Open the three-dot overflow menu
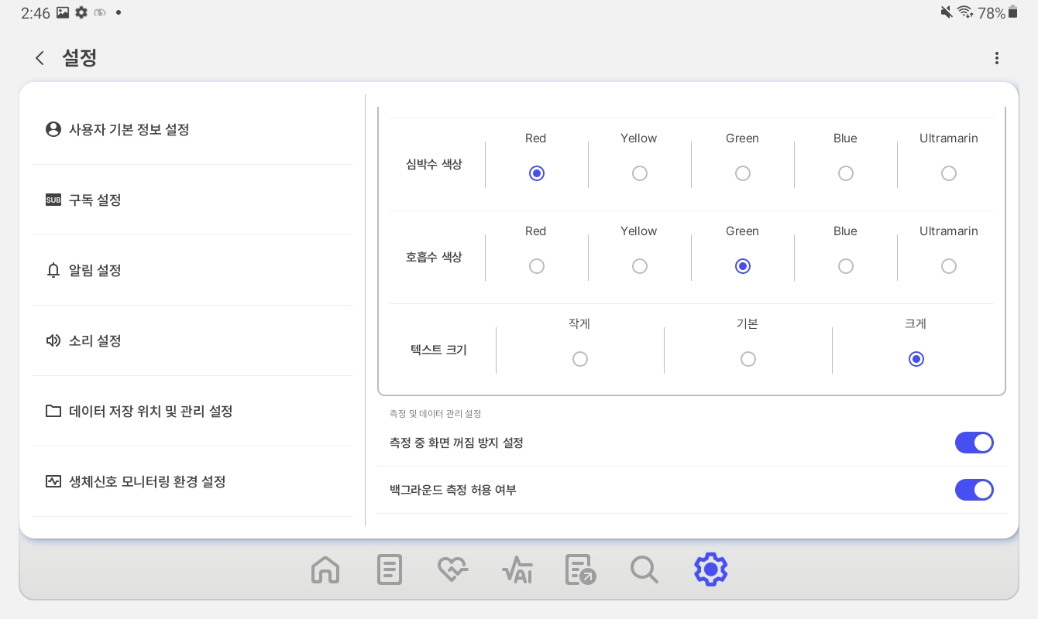Image resolution: width=1038 pixels, height=619 pixels. pyautogui.click(x=997, y=58)
